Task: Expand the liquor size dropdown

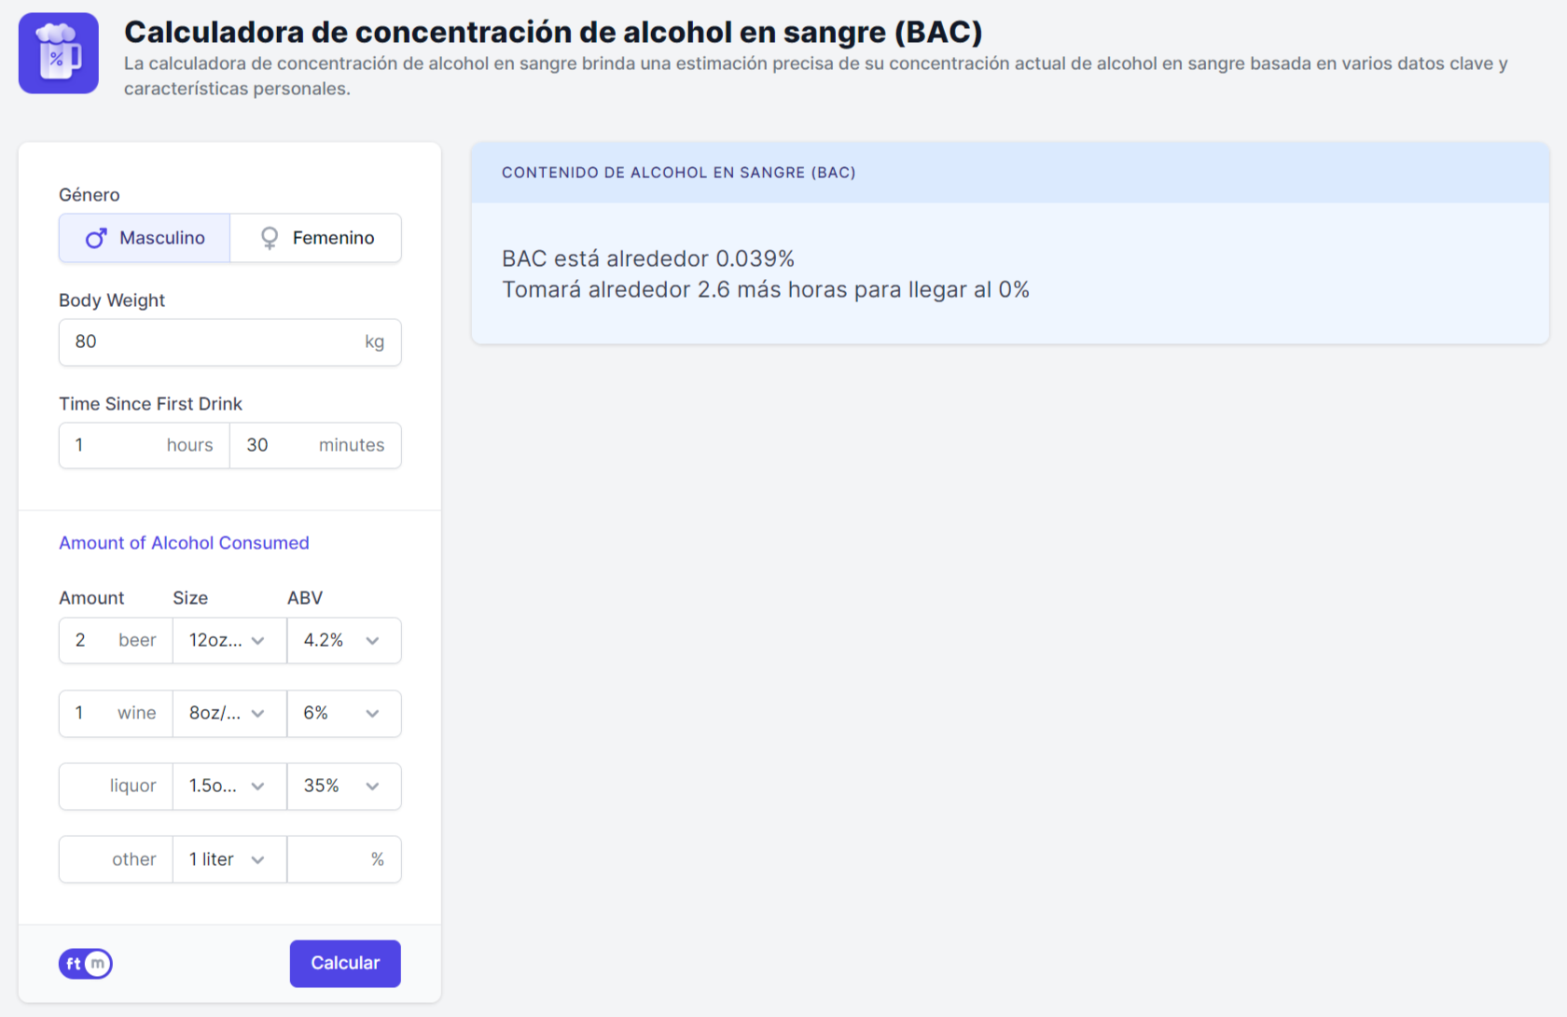Action: tap(229, 787)
